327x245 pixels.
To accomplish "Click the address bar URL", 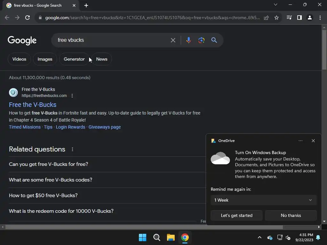I will 152,18.
